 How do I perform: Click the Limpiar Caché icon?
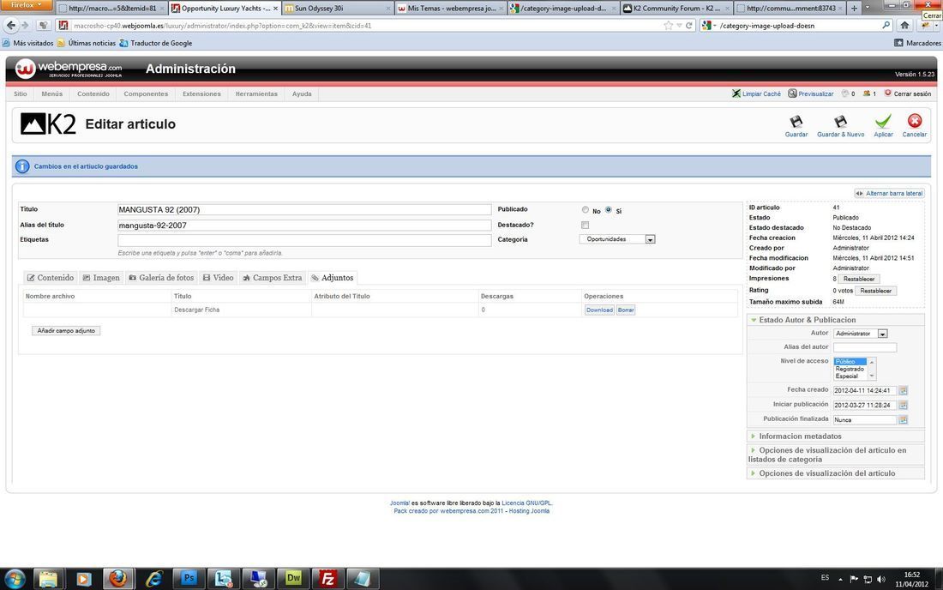(x=736, y=93)
